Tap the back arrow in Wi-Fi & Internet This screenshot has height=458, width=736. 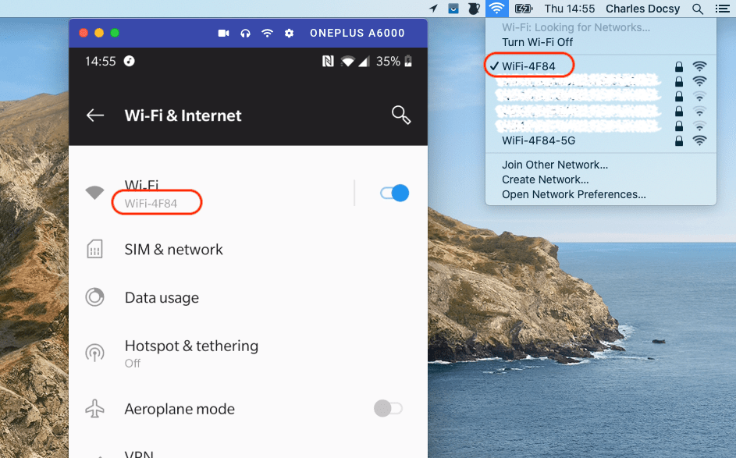95,115
